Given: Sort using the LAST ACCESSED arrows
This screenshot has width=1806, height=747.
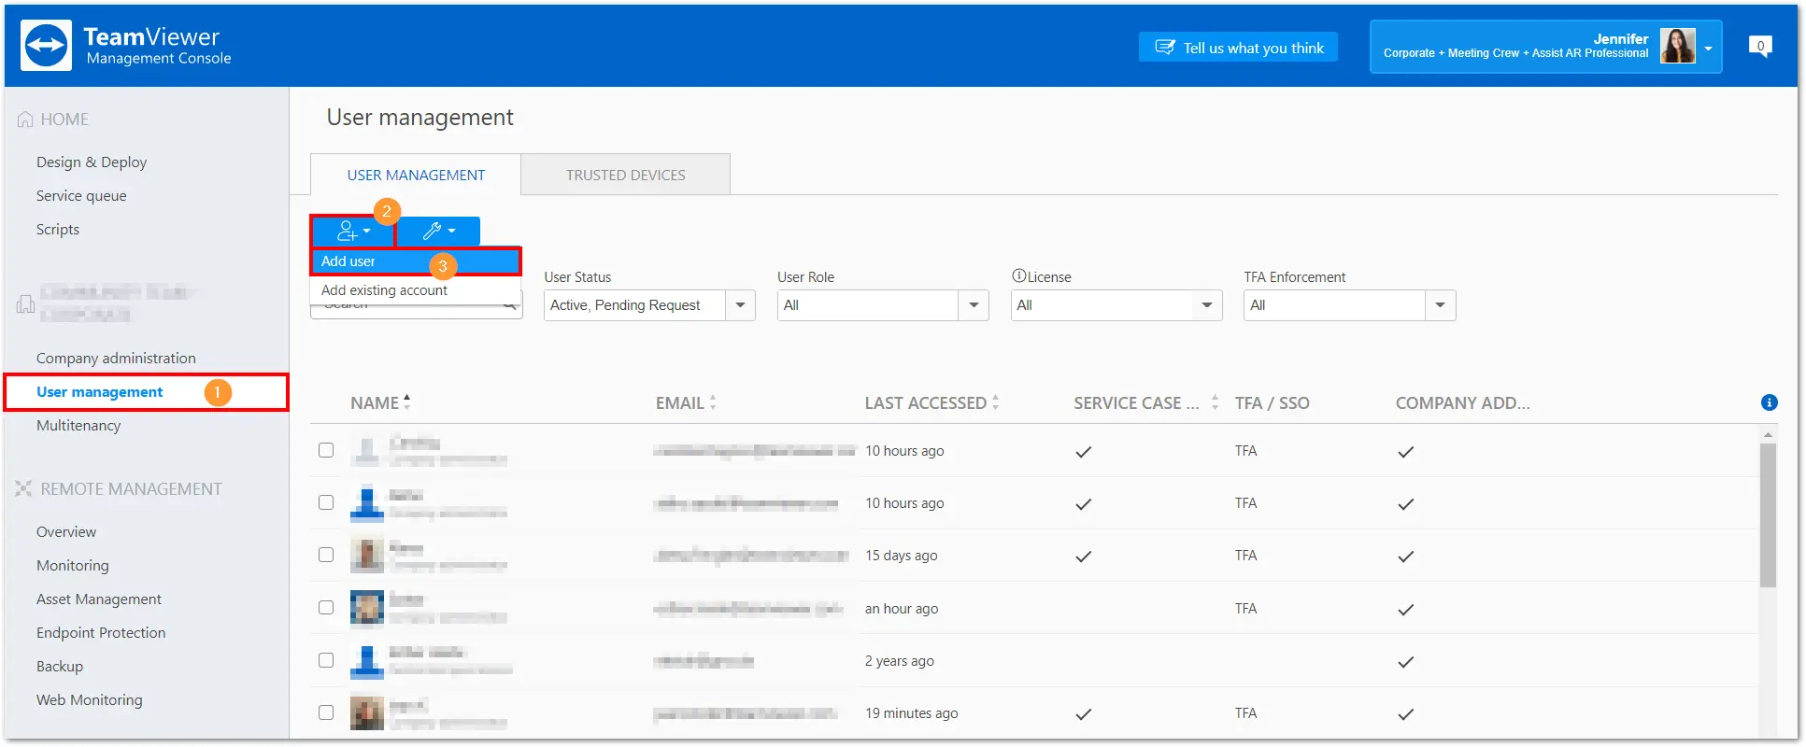Looking at the screenshot, I should (x=995, y=402).
